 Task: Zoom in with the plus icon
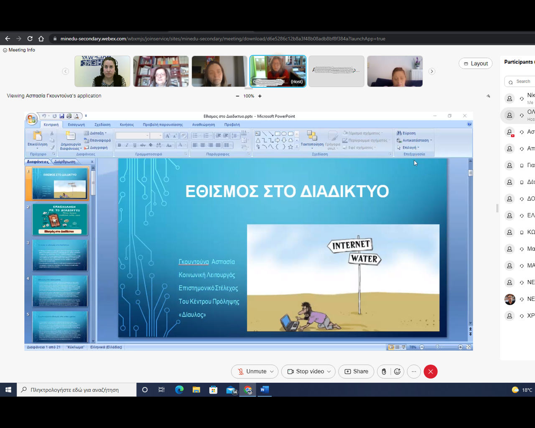tap(260, 96)
